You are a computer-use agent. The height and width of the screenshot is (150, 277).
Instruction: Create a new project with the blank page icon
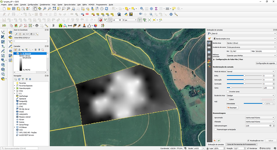click(4, 9)
